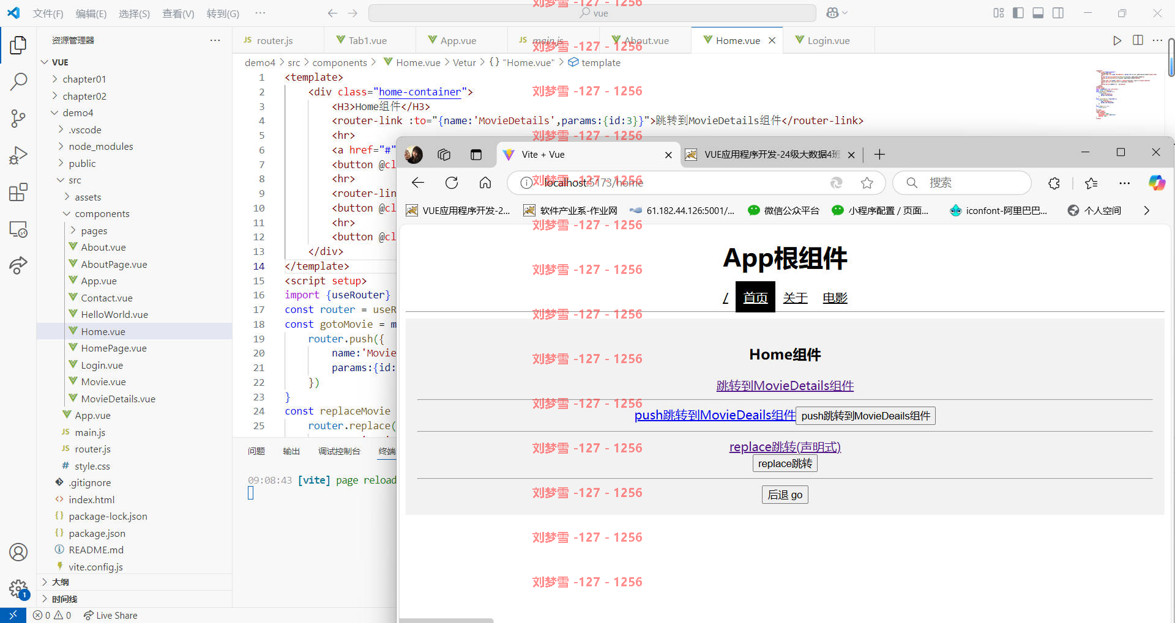The image size is (1175, 623).
Task: Open the Extensions view
Action: point(18,192)
